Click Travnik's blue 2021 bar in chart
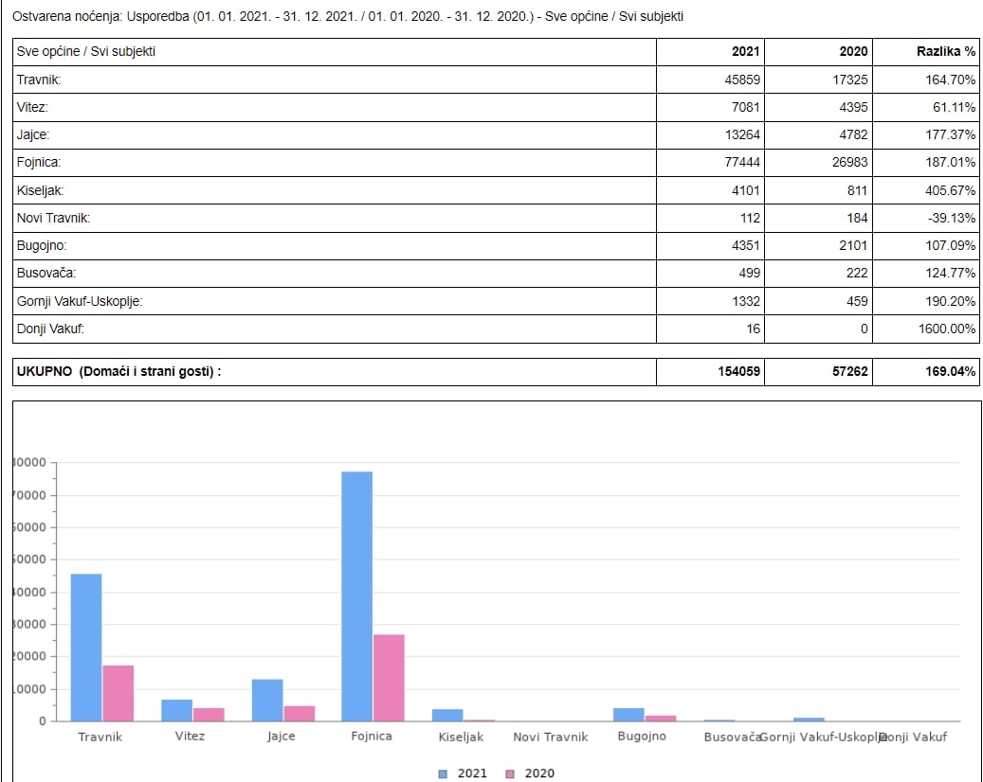The image size is (983, 782). [86, 647]
